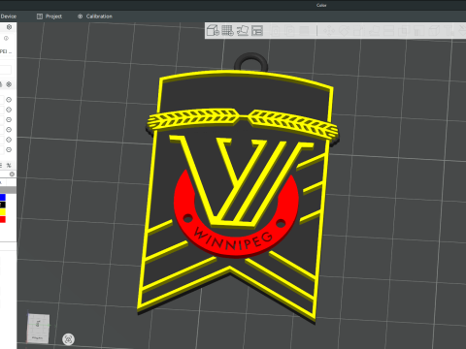Switch to the Project tab

[50, 16]
